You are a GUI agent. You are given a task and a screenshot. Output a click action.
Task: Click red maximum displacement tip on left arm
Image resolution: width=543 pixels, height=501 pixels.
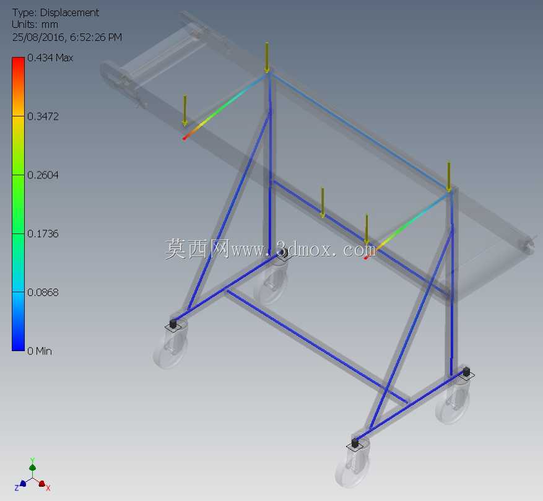click(x=185, y=137)
